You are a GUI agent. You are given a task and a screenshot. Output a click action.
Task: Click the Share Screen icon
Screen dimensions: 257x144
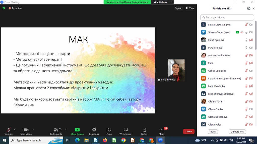coord(77,130)
